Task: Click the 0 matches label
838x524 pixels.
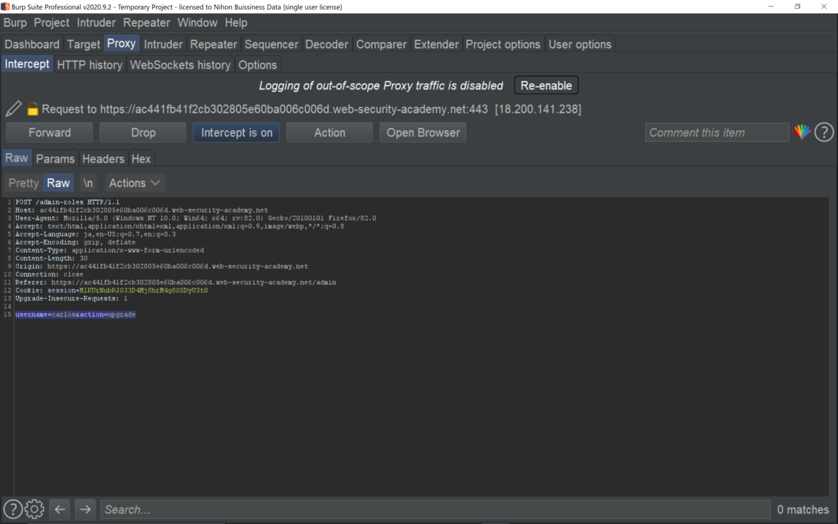Action: point(803,509)
